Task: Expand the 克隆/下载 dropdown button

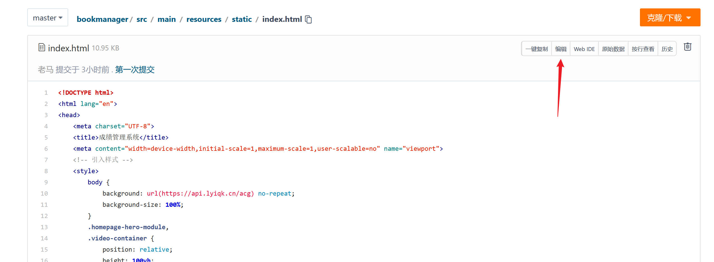Action: click(670, 18)
